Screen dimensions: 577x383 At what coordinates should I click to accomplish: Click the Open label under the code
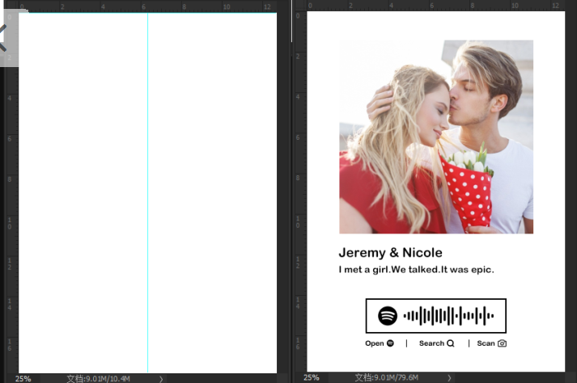pos(374,343)
